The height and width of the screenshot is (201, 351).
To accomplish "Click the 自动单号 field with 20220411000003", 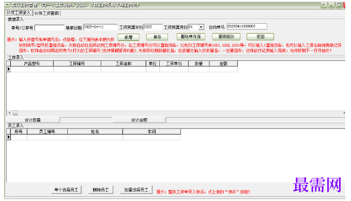I will coord(247,26).
